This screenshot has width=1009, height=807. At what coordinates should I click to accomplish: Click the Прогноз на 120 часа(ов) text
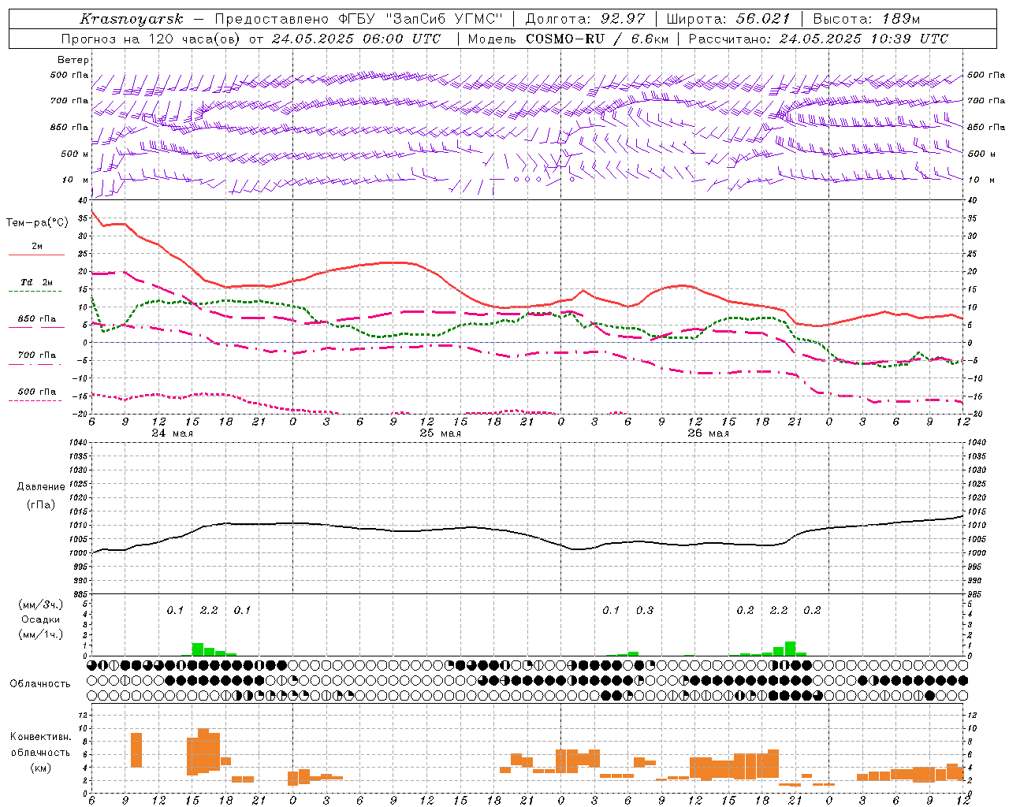pyautogui.click(x=151, y=39)
